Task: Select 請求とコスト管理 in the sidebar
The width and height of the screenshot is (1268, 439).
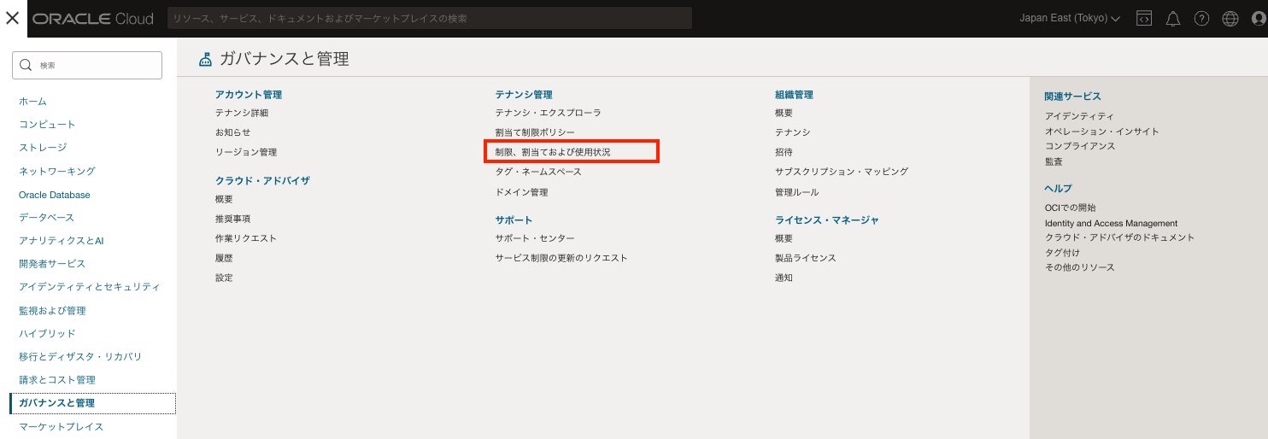Action: (x=57, y=379)
